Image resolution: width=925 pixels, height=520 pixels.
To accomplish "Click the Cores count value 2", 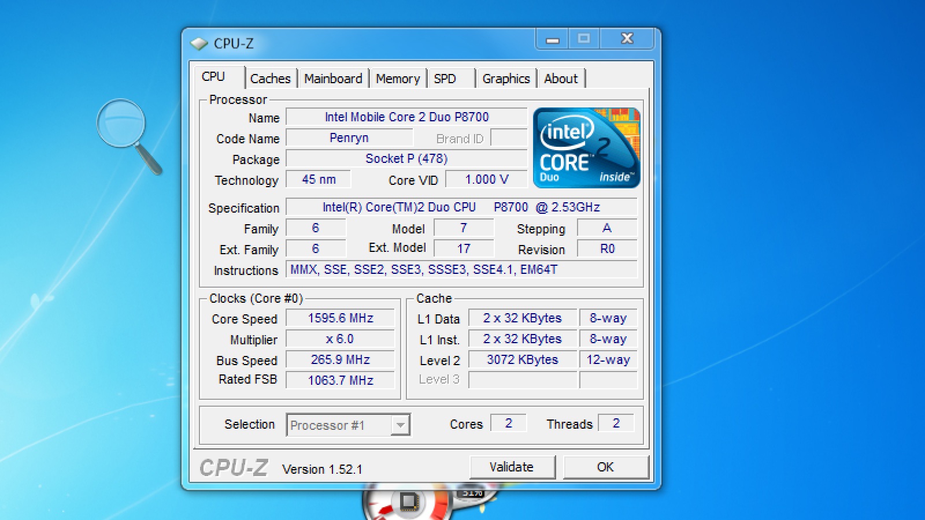I will (509, 423).
